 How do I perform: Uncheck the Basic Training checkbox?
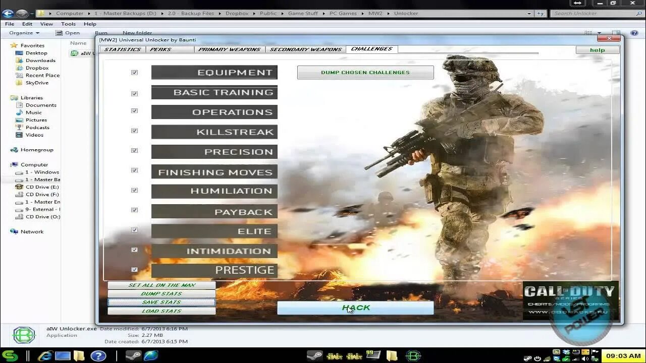click(x=134, y=94)
